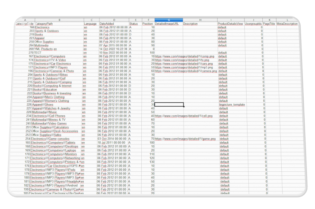Click the 'Position' header cell

click(x=148, y=24)
